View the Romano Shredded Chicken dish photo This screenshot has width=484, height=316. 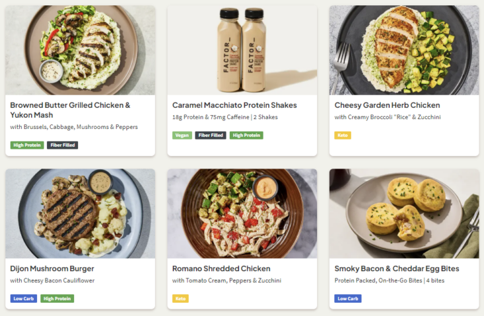point(242,213)
